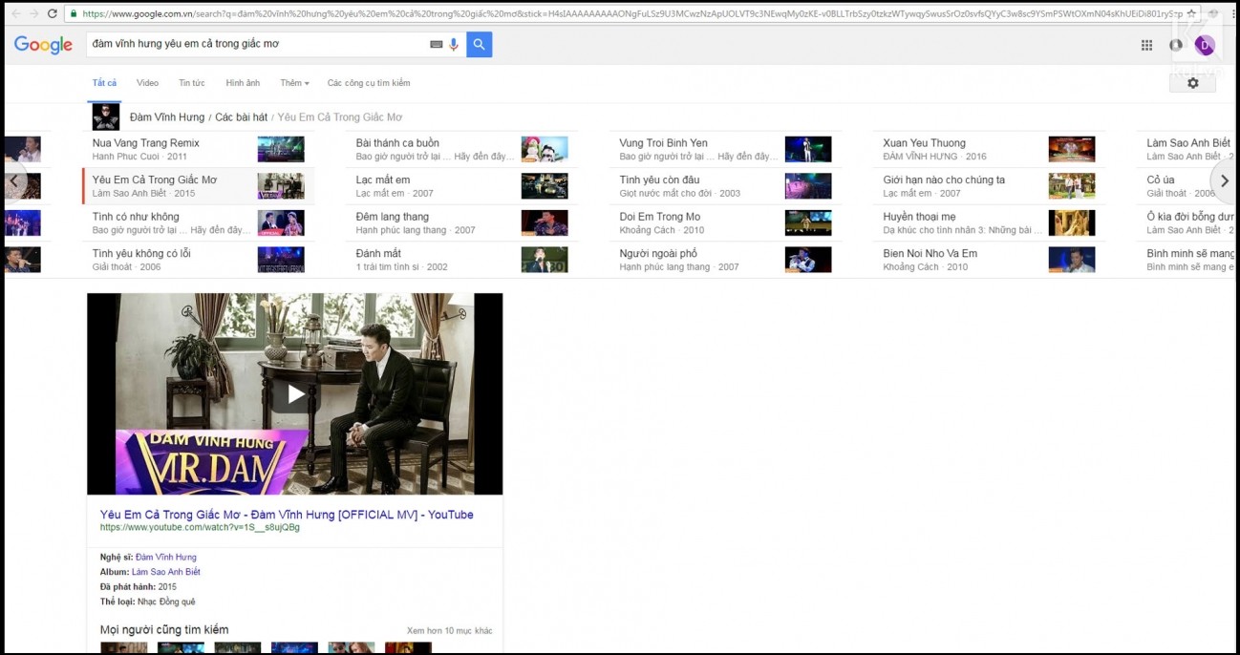1240x655 pixels.
Task: Select the Tất cả tab
Action: [104, 83]
